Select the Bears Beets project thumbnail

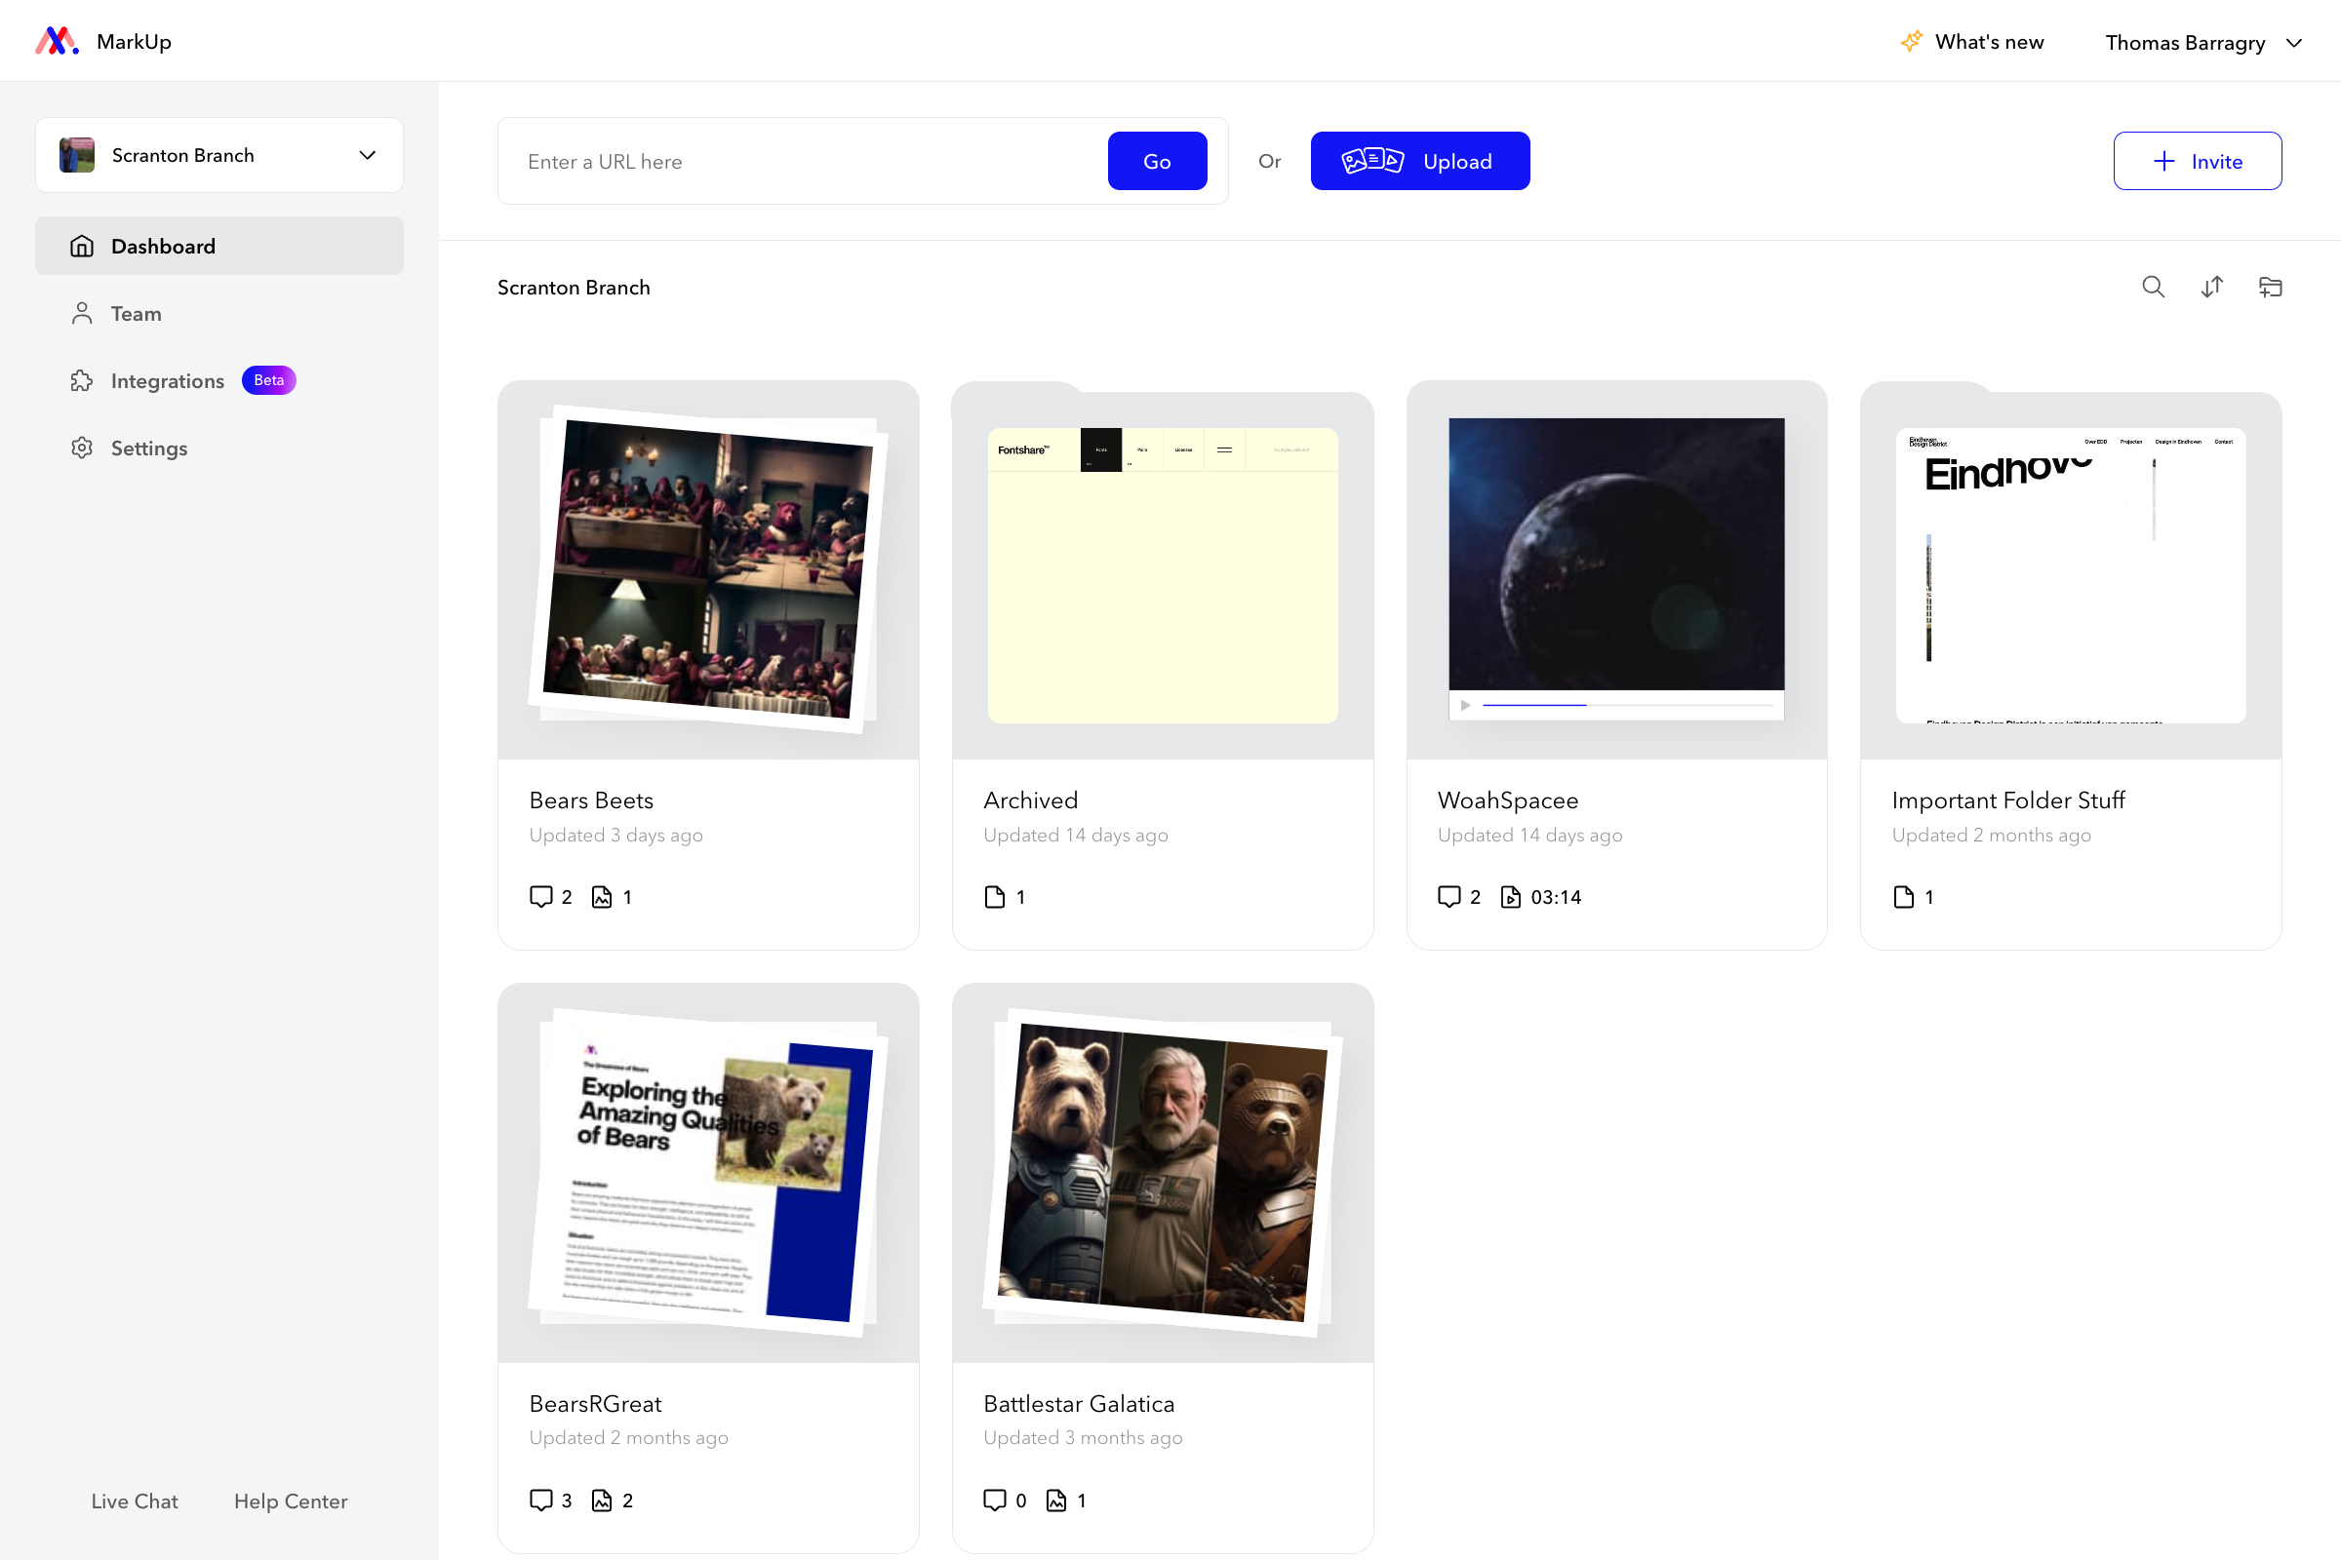coord(707,569)
